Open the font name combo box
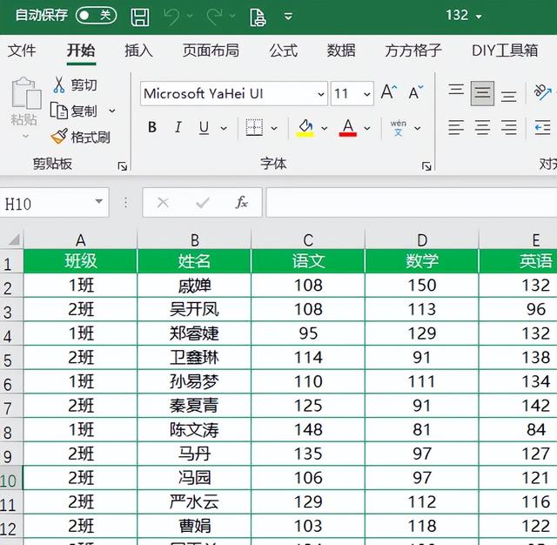The height and width of the screenshot is (545, 557). click(x=234, y=94)
